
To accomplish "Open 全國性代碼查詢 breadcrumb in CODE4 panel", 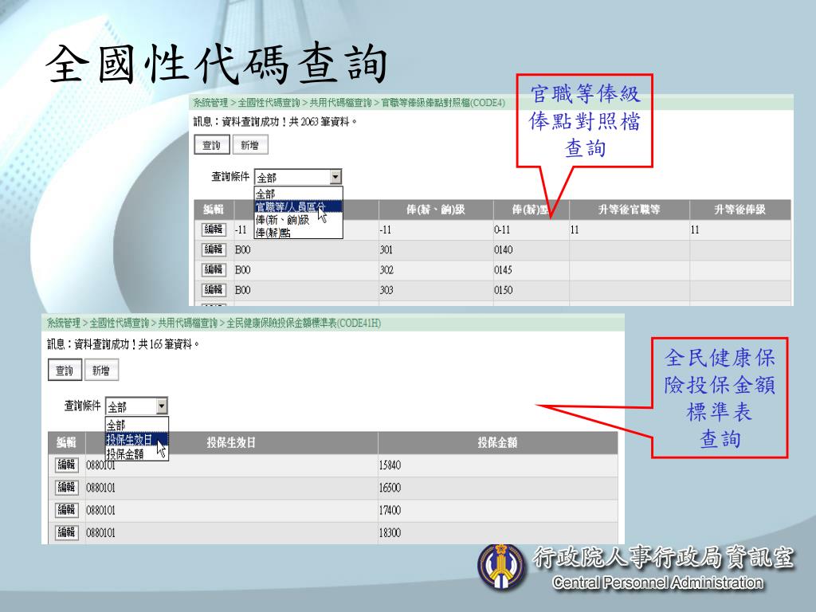I will [269, 103].
